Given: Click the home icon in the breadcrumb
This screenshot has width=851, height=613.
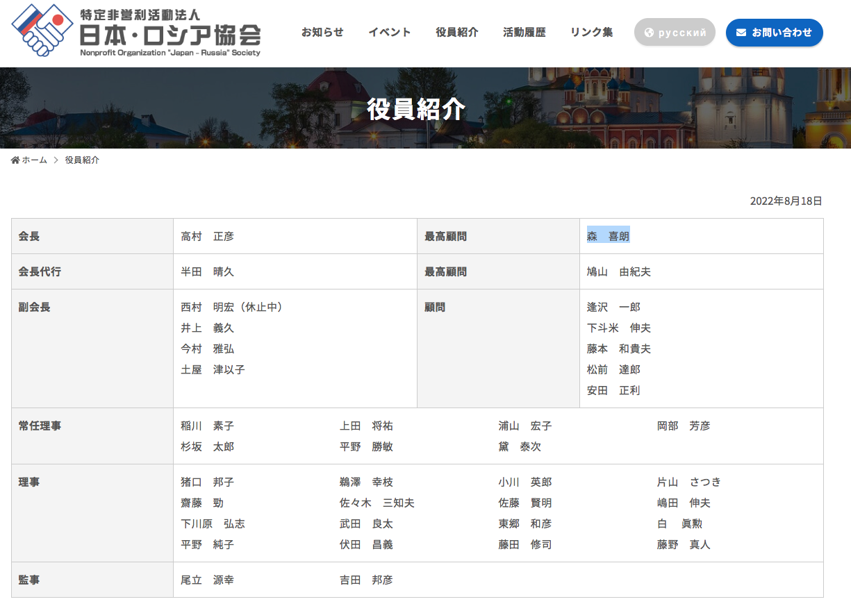Looking at the screenshot, I should (15, 160).
